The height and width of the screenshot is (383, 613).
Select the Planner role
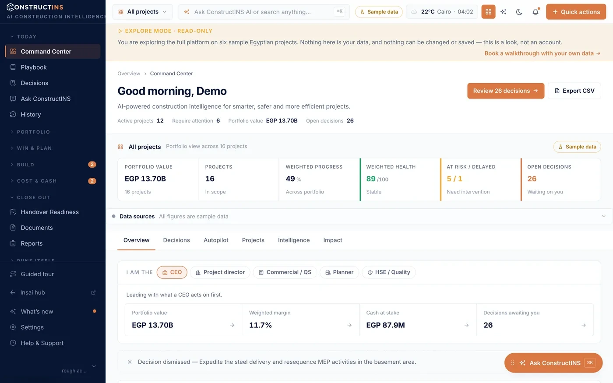pyautogui.click(x=339, y=272)
